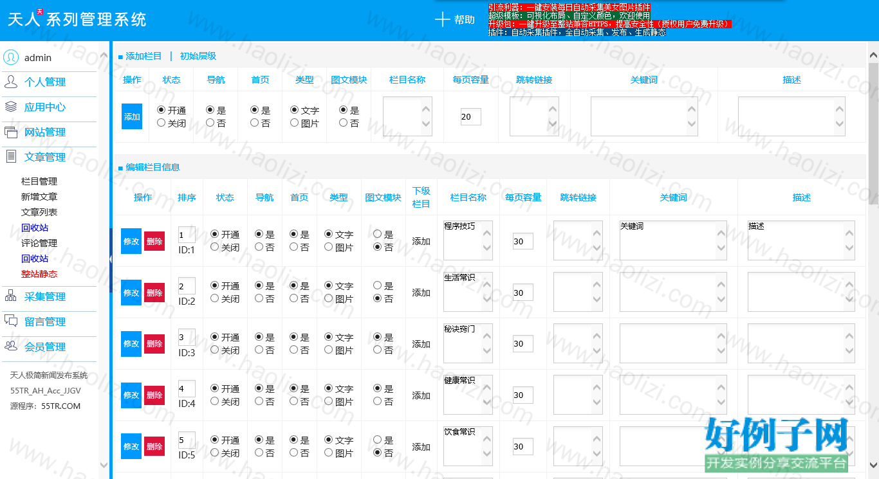The width and height of the screenshot is (879, 479).
Task: Click the sort order field for ID:1
Action: click(187, 235)
